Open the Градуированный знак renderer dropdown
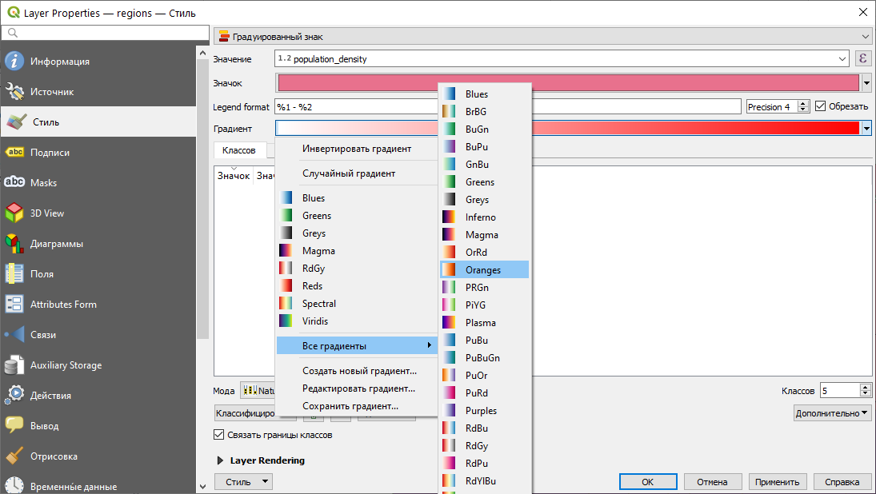 (x=543, y=37)
